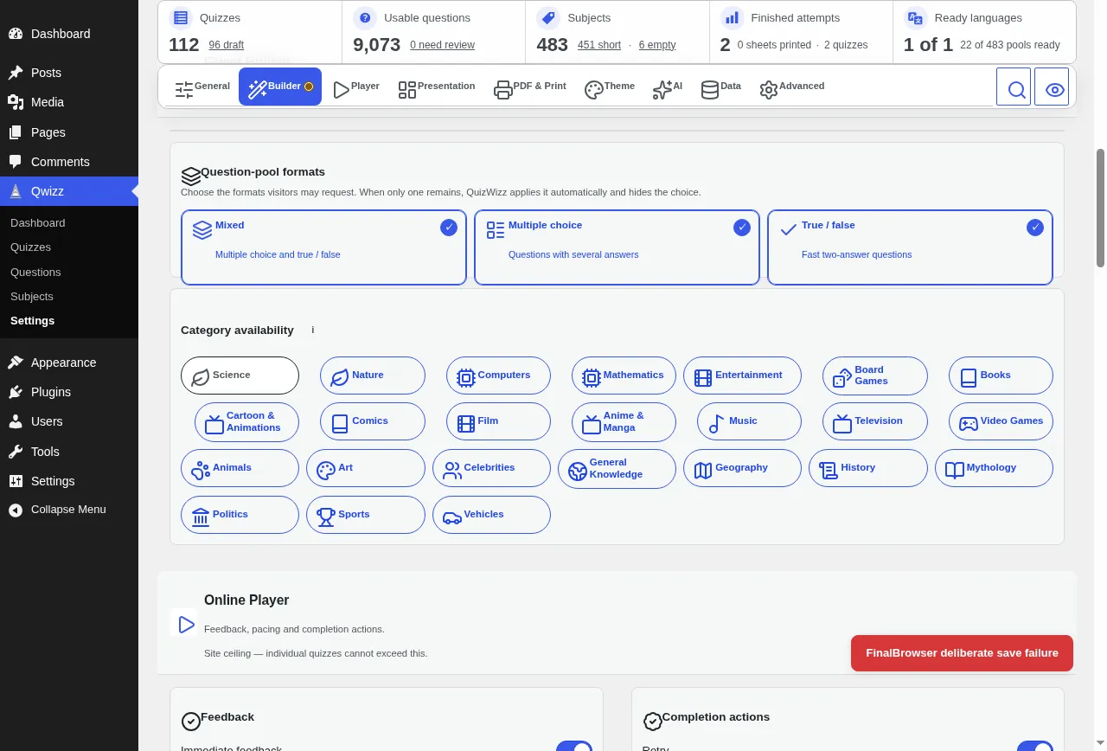The image size is (1107, 751).
Task: Select the Sports trophy category chip
Action: (x=366, y=515)
